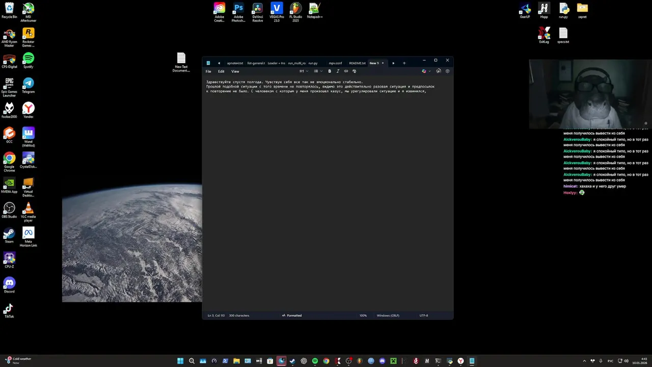This screenshot has height=367, width=652.
Task: Switch to the run.py tab
Action: pyautogui.click(x=313, y=63)
